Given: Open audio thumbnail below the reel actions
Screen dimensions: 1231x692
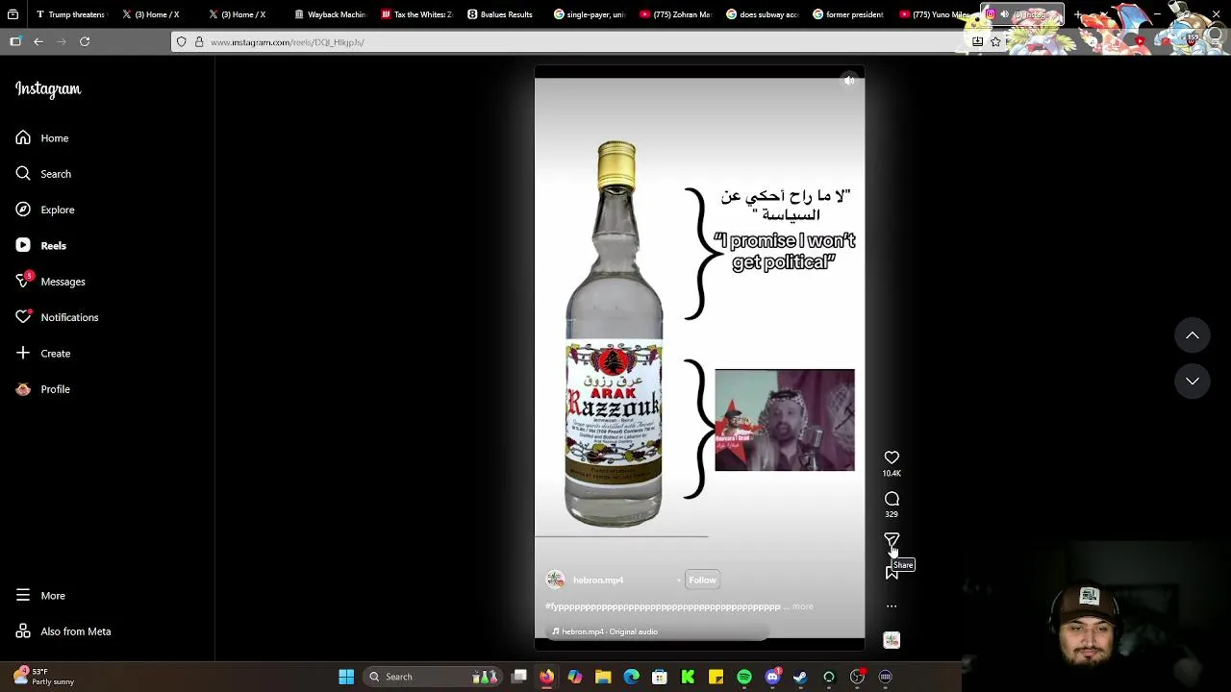Looking at the screenshot, I should pyautogui.click(x=892, y=640).
